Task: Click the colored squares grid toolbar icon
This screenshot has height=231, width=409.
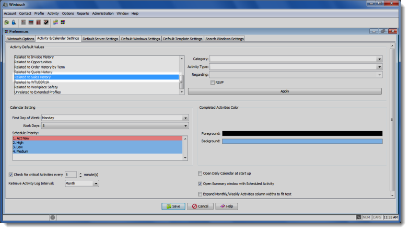Action: pos(63,22)
